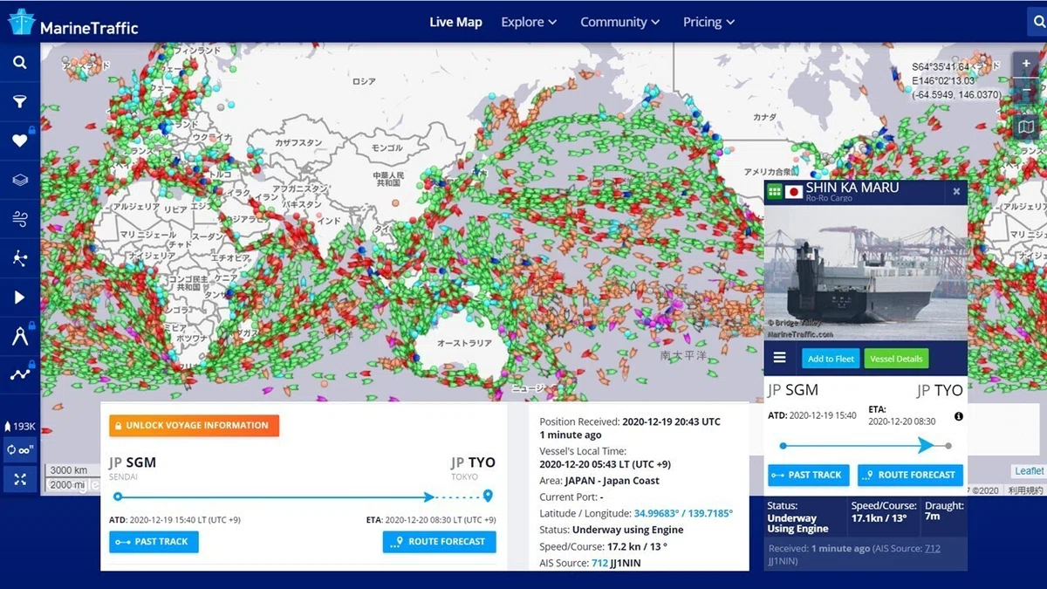Expand the Explore menu

click(x=529, y=22)
